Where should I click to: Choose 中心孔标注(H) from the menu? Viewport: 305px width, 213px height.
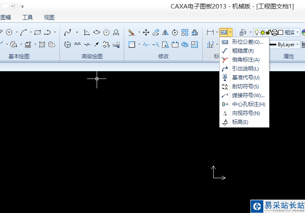click(x=244, y=104)
